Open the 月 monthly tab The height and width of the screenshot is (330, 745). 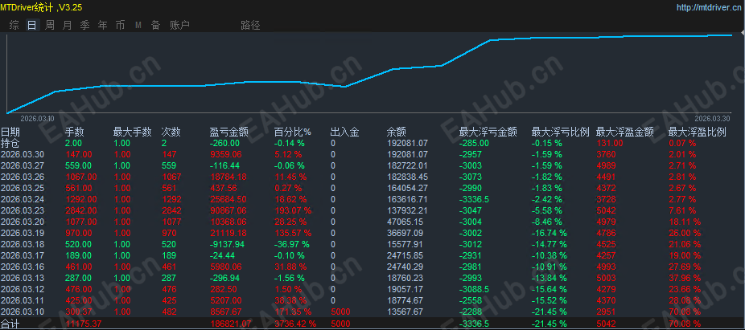[68, 25]
